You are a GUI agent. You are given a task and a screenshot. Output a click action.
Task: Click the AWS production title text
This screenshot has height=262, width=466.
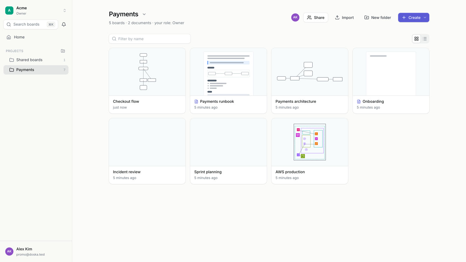[290, 172]
